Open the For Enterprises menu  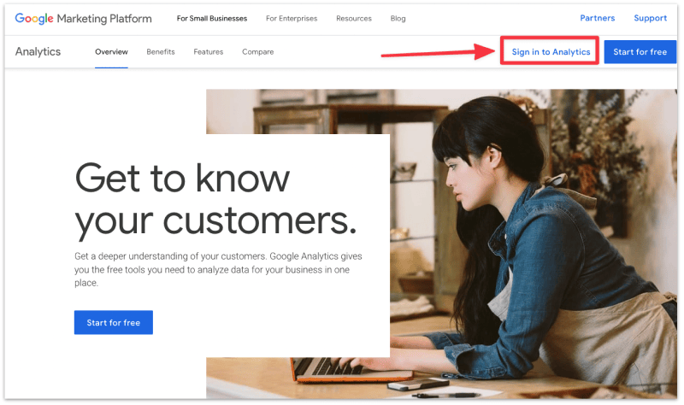(292, 18)
